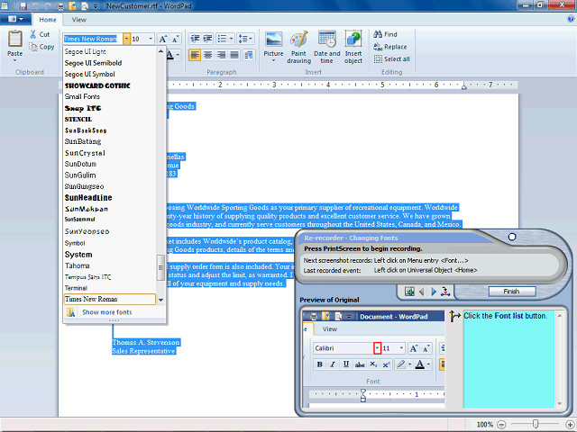Click the right indent marker on the ruler
The width and height of the screenshot is (577, 432).
coord(464,86)
